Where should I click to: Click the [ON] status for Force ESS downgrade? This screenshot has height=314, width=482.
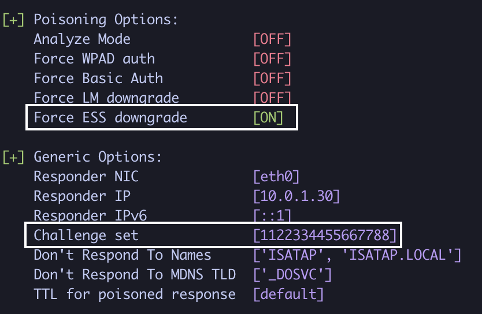(269, 118)
